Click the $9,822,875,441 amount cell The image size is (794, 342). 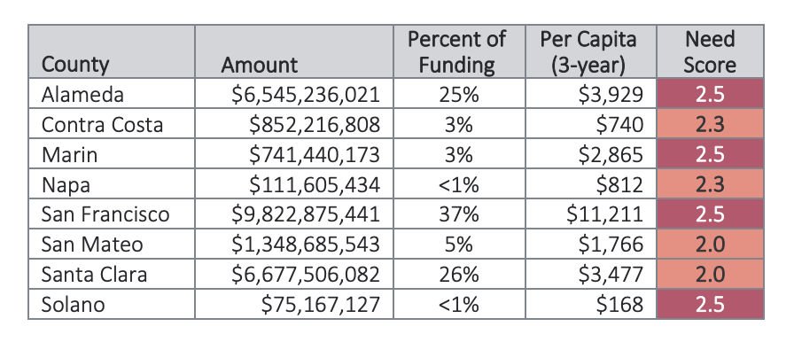point(294,214)
